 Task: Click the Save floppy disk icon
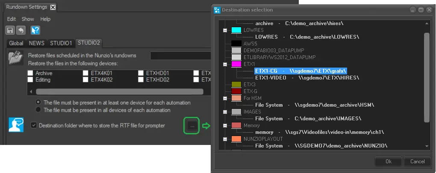(x=10, y=30)
